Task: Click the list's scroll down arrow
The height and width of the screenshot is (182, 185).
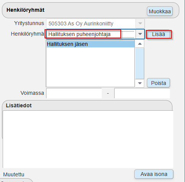Action: click(140, 83)
